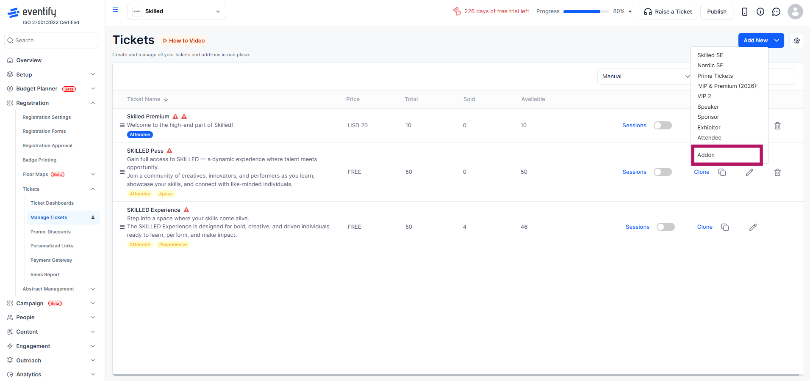Open mobile preview phone icon
Image resolution: width=810 pixels, height=381 pixels.
click(x=744, y=11)
